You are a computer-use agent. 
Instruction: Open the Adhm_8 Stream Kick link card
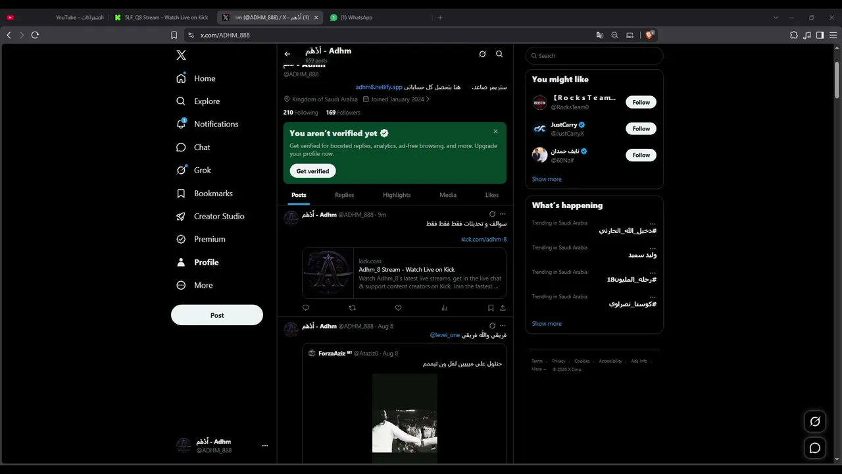[404, 273]
